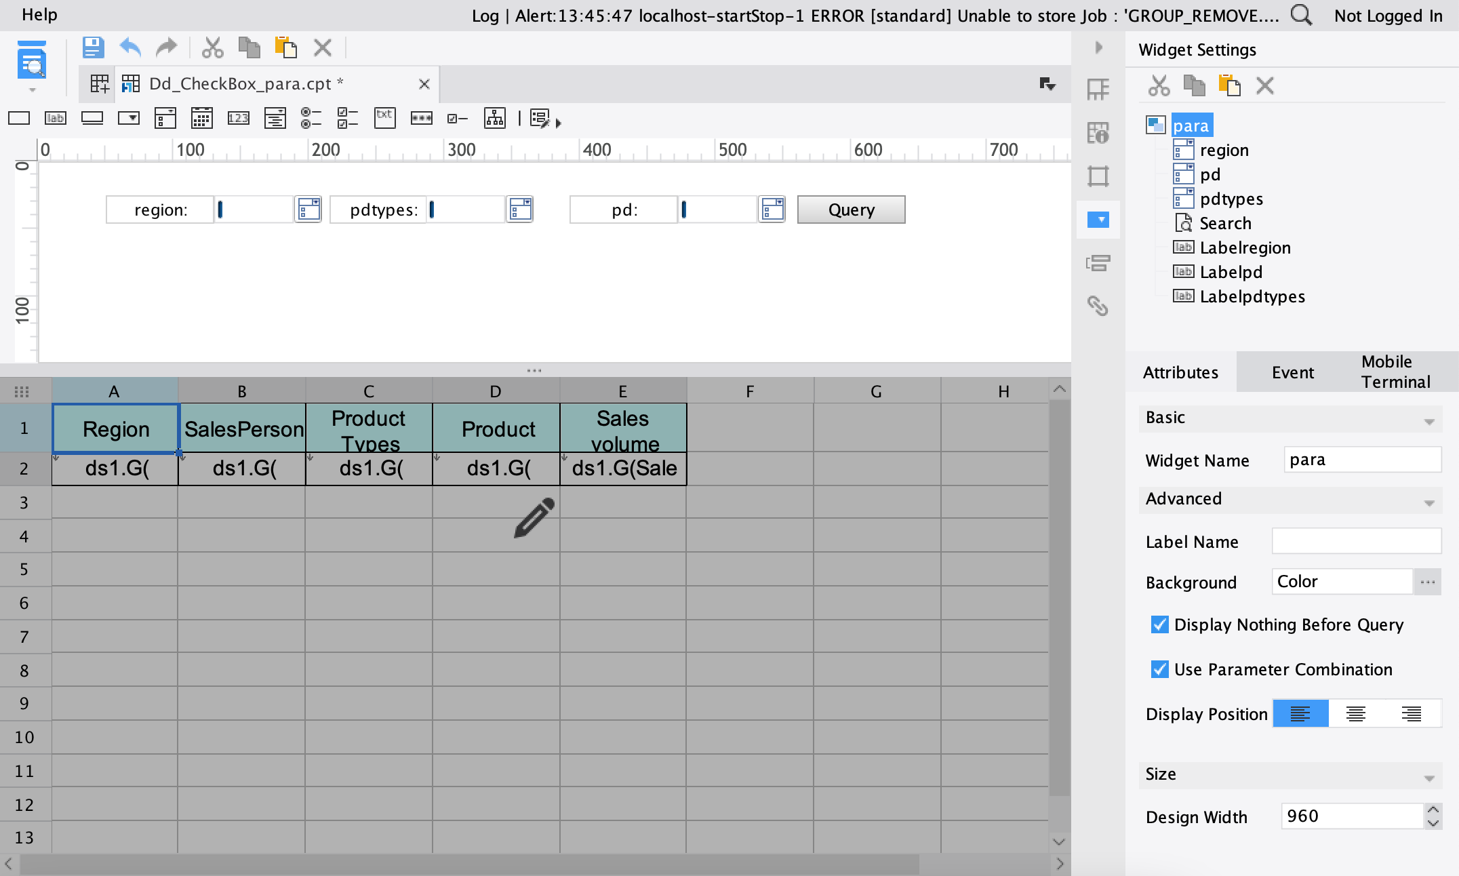1459x876 pixels.
Task: Select the Label widget tool
Action: click(55, 118)
